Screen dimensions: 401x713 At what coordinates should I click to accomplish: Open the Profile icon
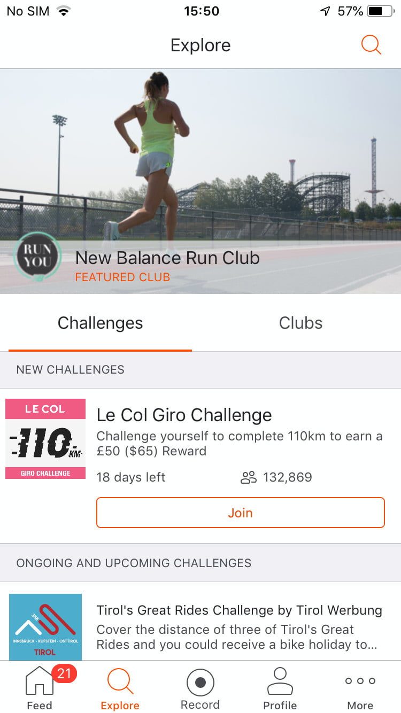tap(280, 682)
